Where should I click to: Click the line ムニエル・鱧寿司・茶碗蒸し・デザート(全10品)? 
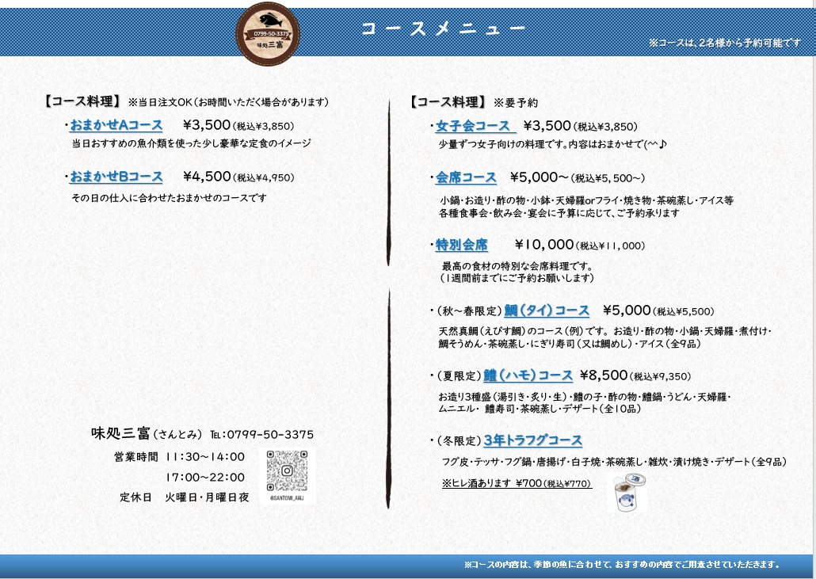[x=540, y=409]
